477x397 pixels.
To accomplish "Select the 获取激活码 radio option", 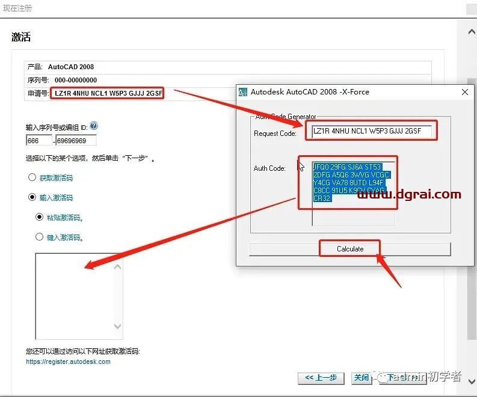I will tap(32, 177).
